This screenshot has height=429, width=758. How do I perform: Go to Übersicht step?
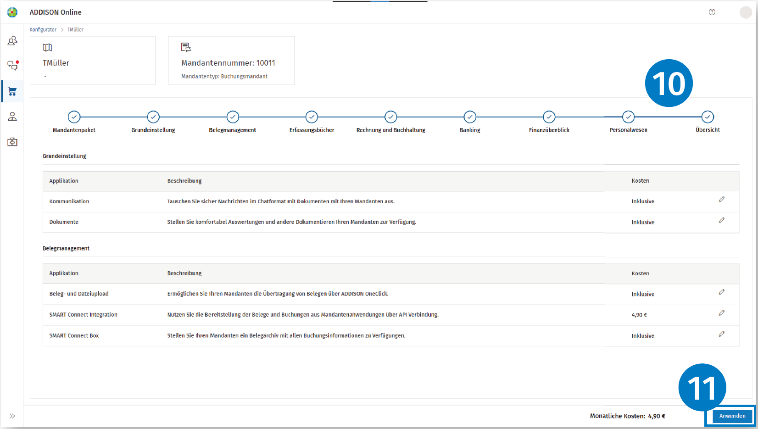pyautogui.click(x=708, y=117)
